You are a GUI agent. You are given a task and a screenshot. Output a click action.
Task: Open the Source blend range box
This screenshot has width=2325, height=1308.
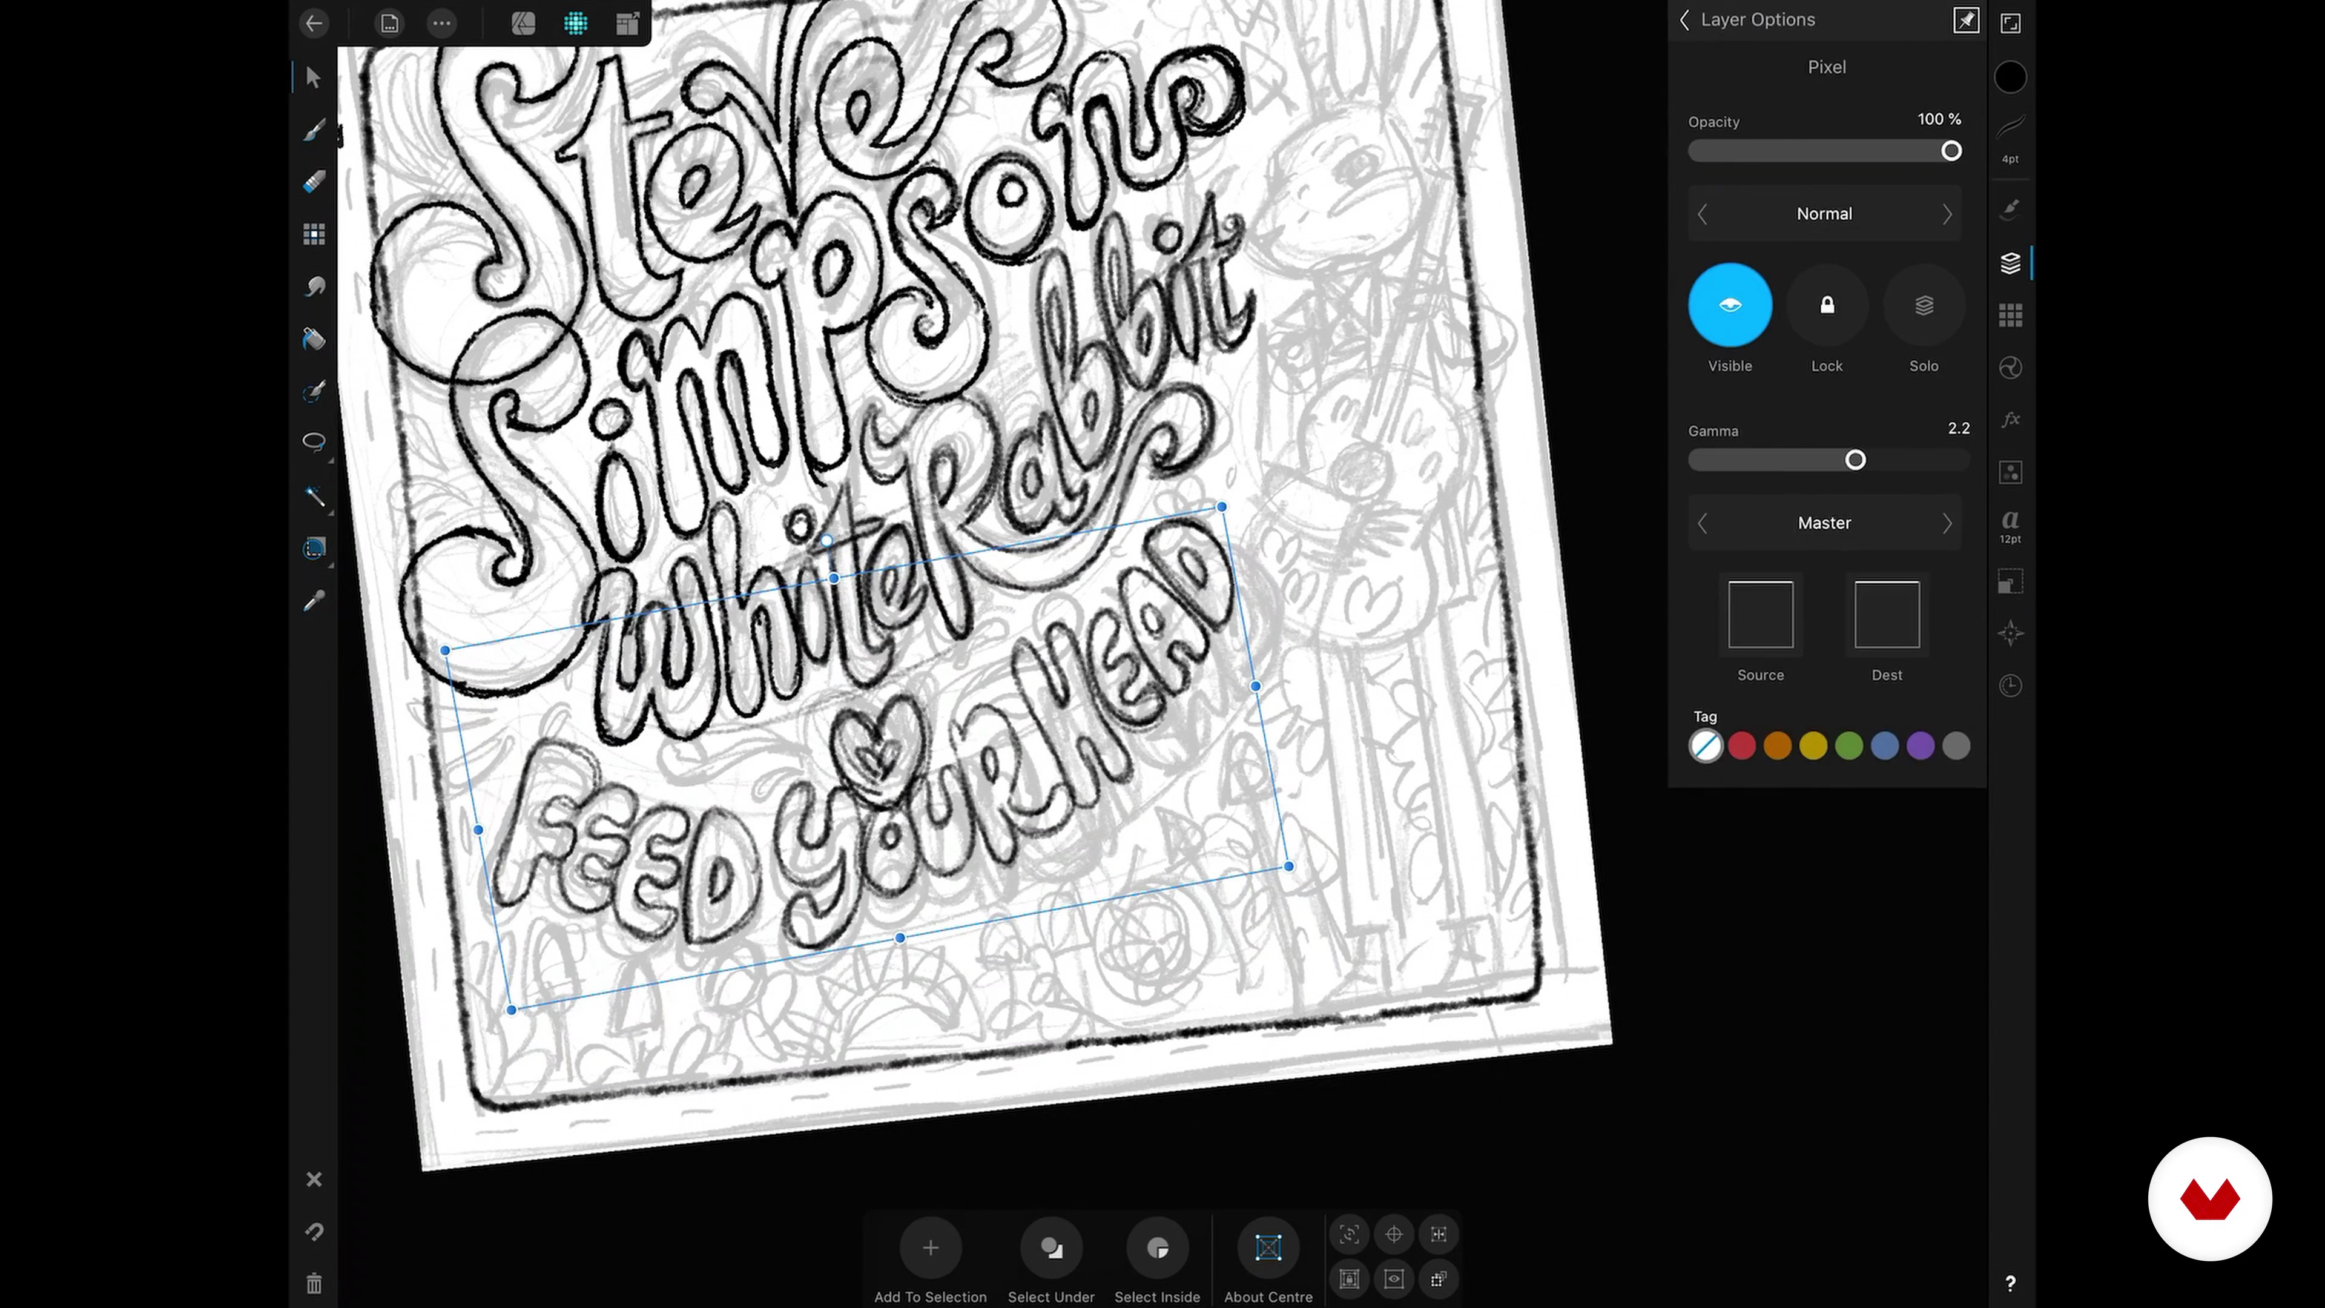[x=1760, y=615]
